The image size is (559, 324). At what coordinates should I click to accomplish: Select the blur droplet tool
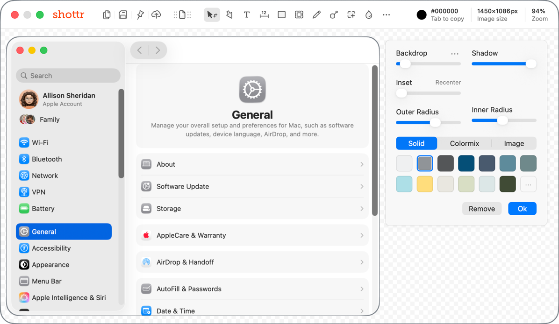(369, 15)
